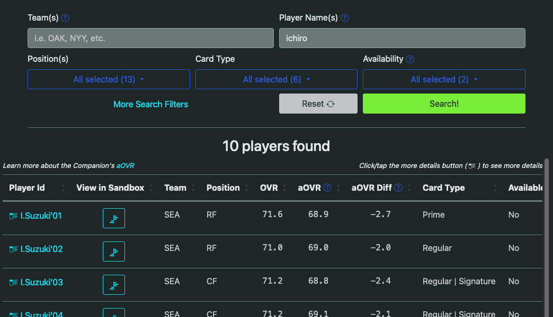Select aOVR Diff −2.0 cell
The width and height of the screenshot is (553, 317).
pyautogui.click(x=380, y=248)
